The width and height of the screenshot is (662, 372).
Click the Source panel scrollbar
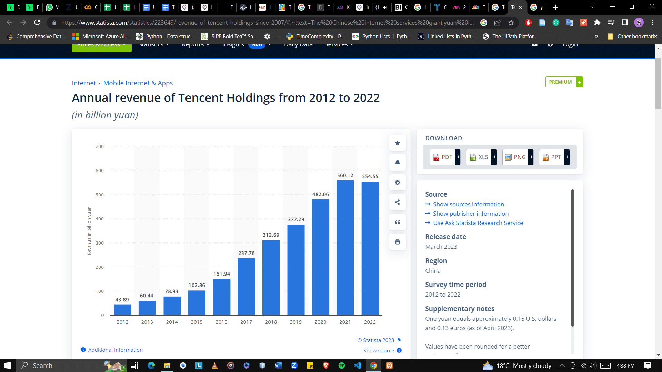[573, 257]
